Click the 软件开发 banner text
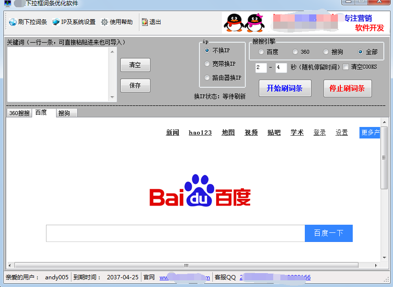This screenshot has width=393, height=287. tap(370, 28)
